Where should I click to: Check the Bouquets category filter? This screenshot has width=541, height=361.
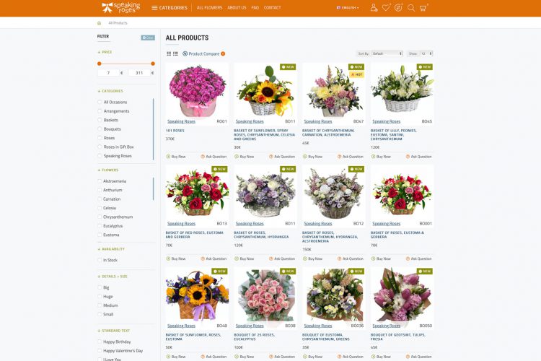coord(100,129)
